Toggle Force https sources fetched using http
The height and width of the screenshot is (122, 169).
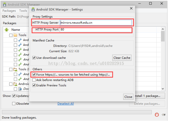(x=34, y=75)
